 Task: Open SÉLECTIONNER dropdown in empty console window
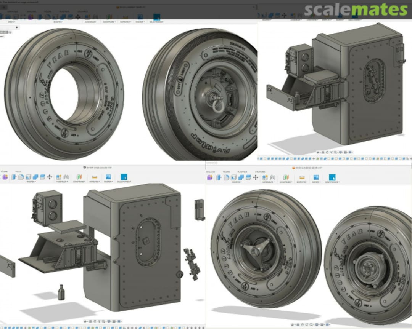(x=124, y=182)
